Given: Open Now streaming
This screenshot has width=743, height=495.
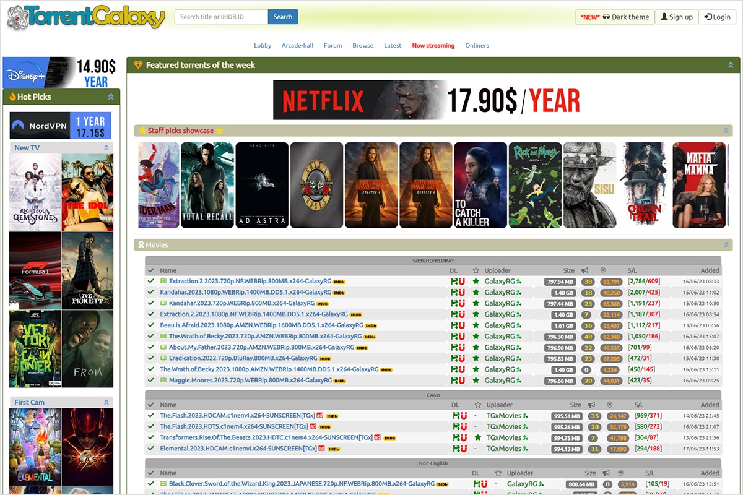Looking at the screenshot, I should pyautogui.click(x=433, y=45).
